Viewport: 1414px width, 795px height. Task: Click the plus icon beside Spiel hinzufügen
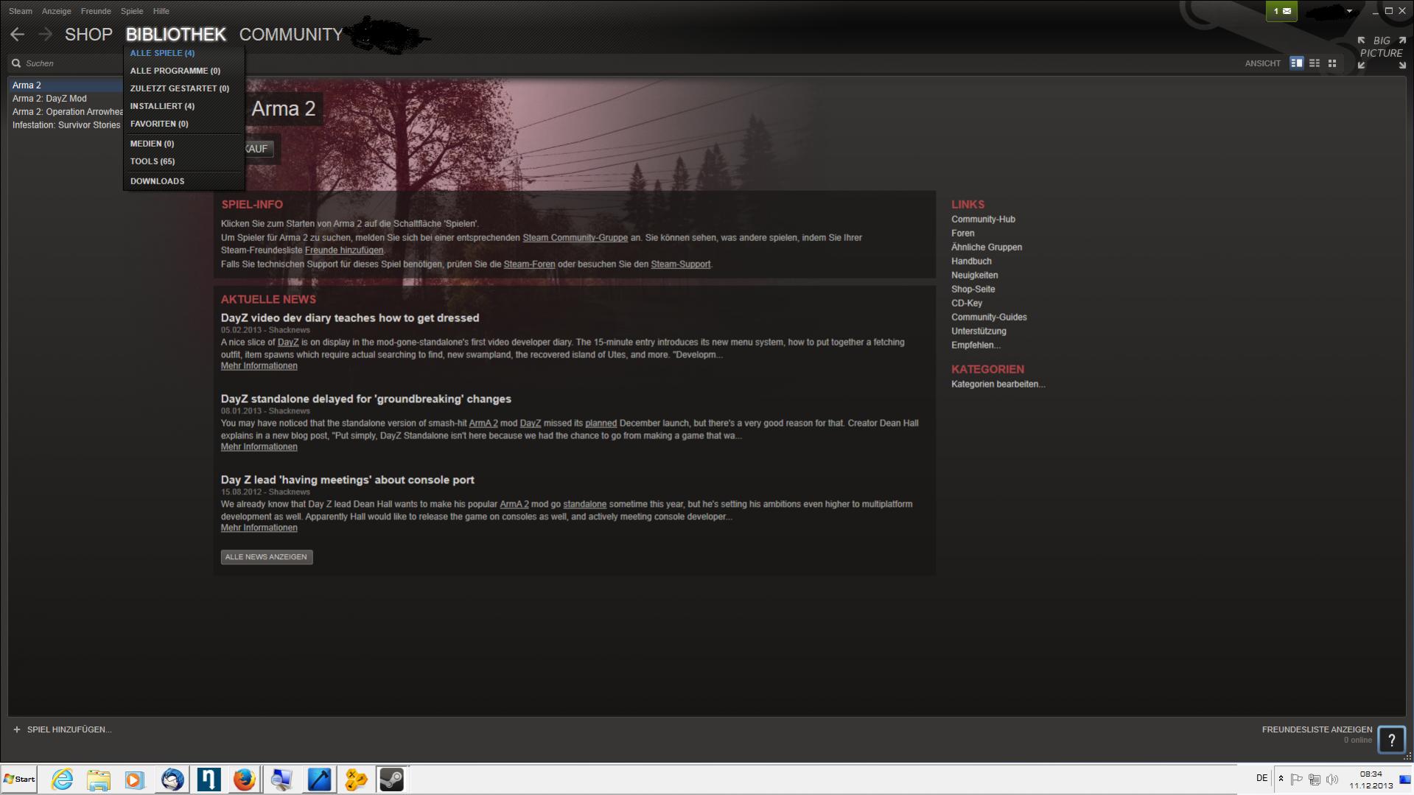[x=17, y=729]
